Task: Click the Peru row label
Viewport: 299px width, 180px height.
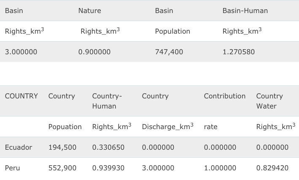Action: pyautogui.click(x=13, y=168)
